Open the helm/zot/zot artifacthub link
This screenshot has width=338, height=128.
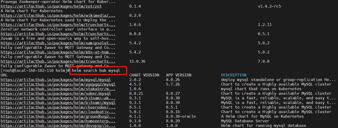pos(51,7)
